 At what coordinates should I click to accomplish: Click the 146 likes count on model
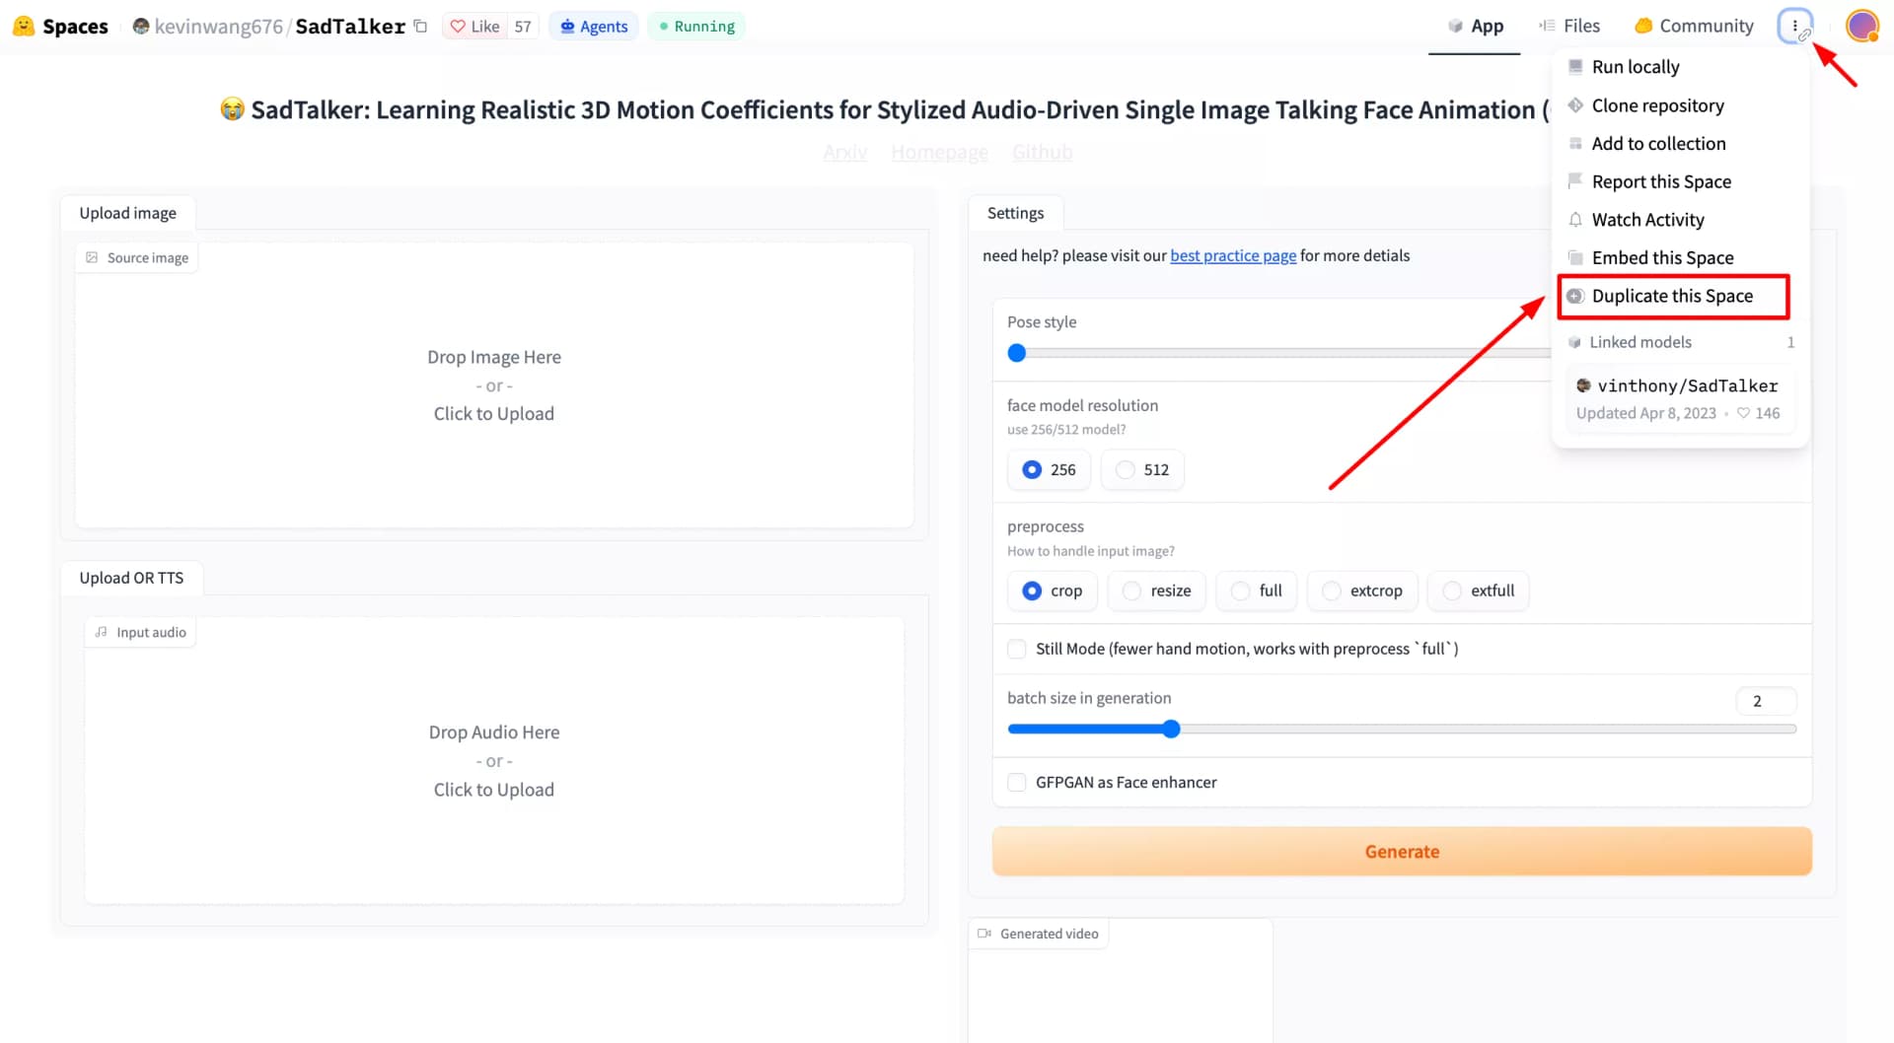click(x=1759, y=414)
